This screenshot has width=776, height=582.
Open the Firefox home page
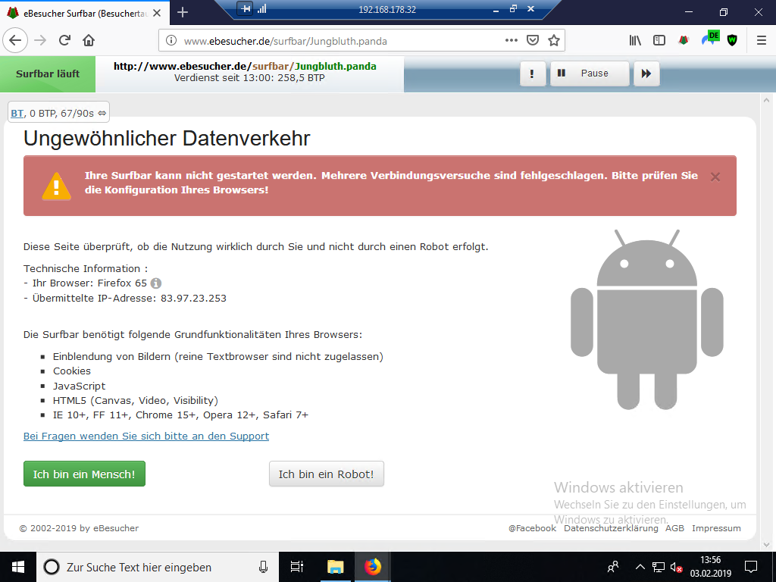coord(89,41)
